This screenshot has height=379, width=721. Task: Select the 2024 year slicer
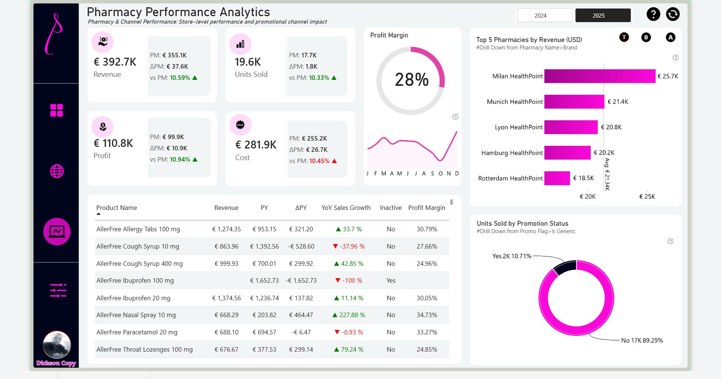point(544,15)
